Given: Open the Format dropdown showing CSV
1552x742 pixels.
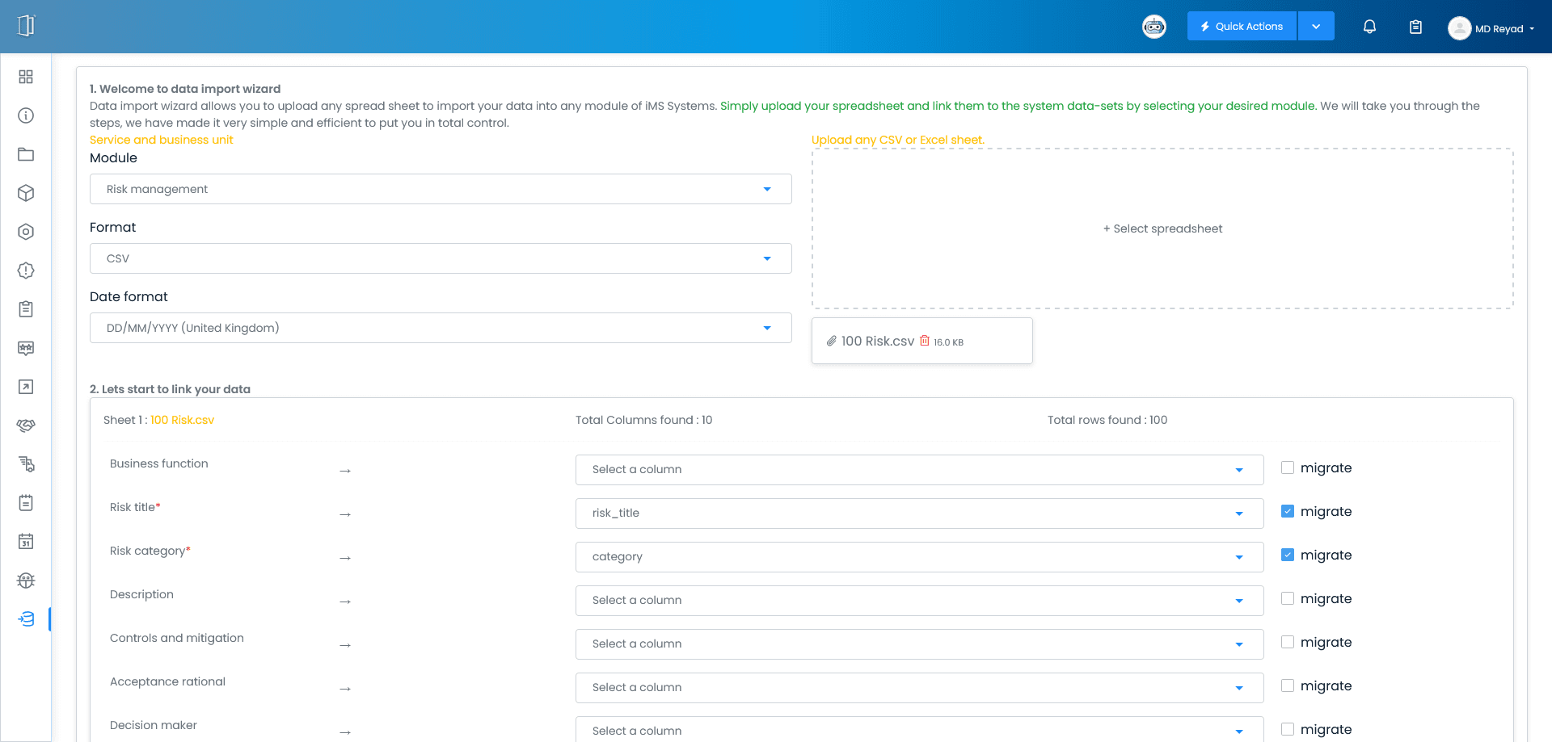Looking at the screenshot, I should (x=441, y=258).
